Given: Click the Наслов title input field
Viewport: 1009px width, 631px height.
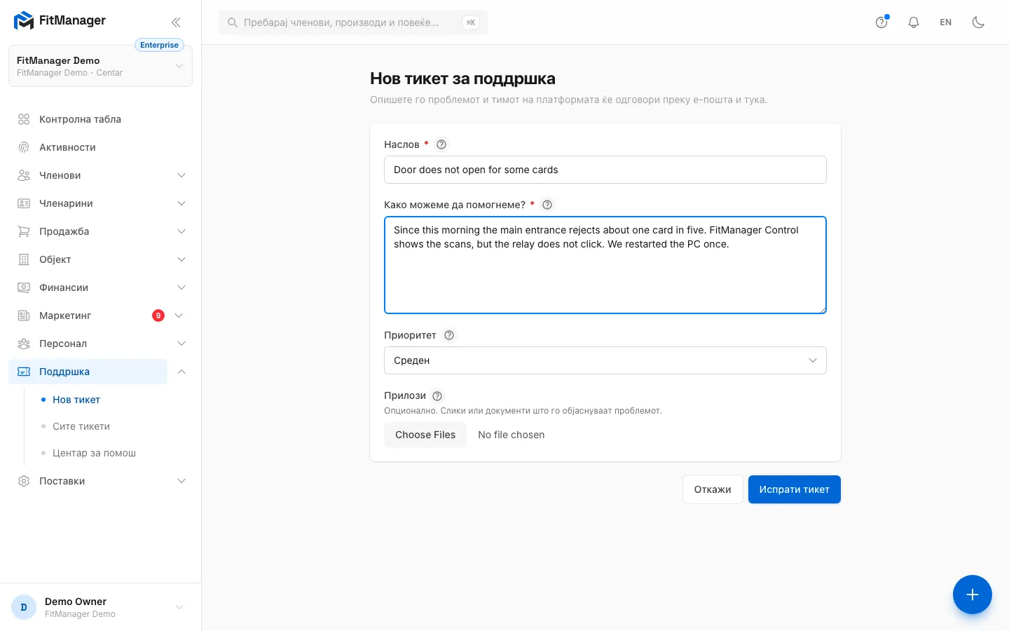Looking at the screenshot, I should point(605,170).
